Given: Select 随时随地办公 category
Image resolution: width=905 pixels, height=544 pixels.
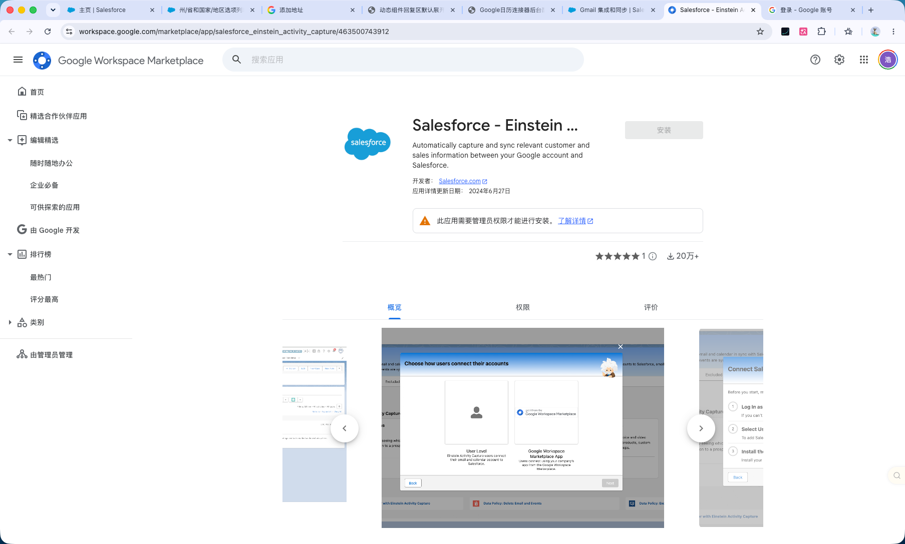Looking at the screenshot, I should pos(51,163).
